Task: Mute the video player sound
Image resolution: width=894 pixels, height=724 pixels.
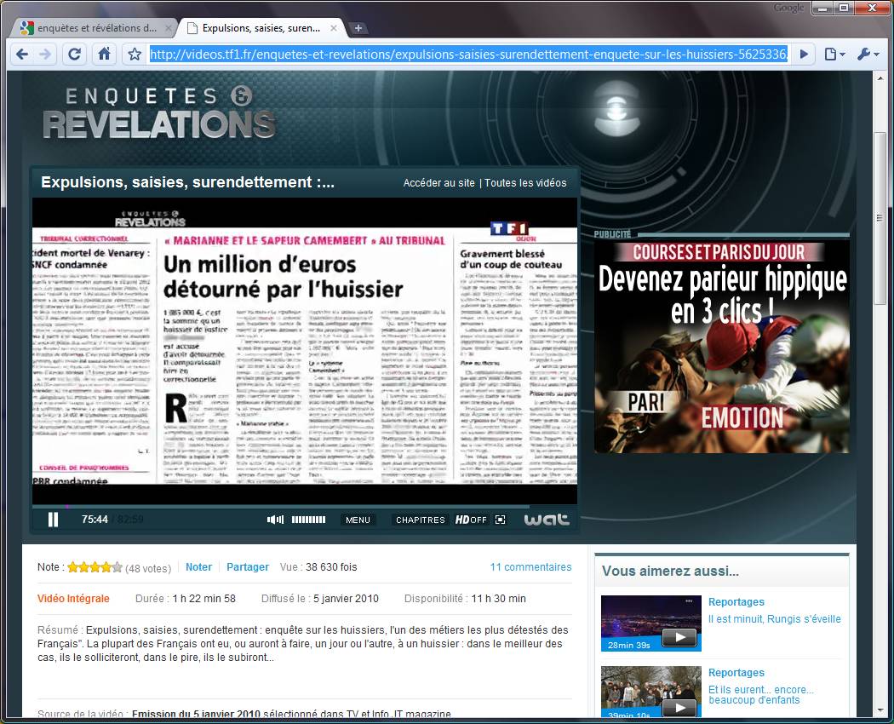Action: (x=275, y=520)
